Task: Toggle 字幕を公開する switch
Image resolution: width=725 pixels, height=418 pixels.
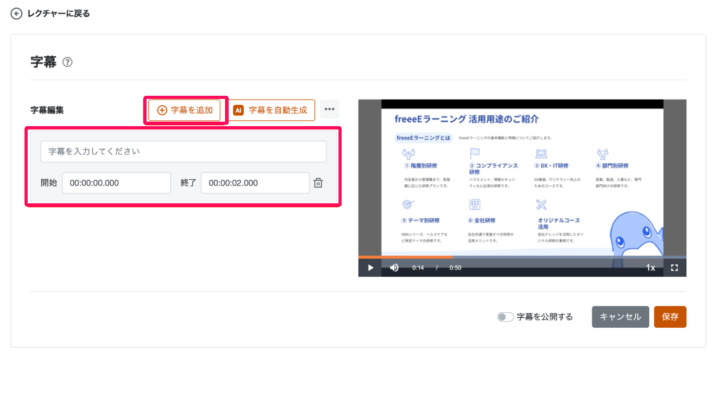Action: 505,317
